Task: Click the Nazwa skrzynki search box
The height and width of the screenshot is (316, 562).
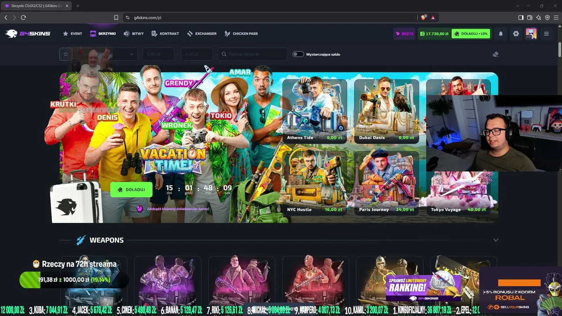Action: coord(252,54)
